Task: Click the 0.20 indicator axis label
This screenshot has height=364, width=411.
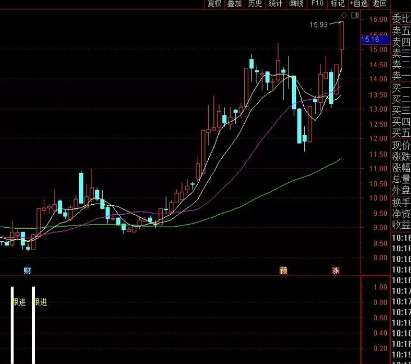Action: point(380,348)
